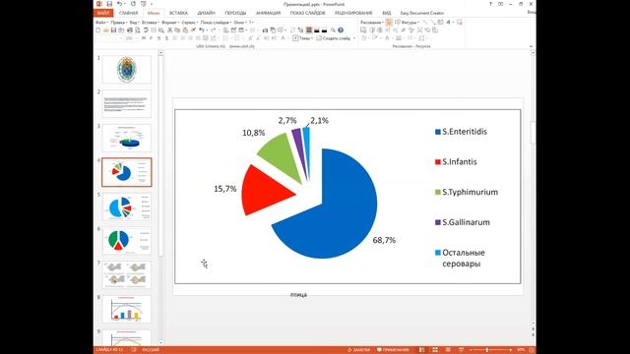Switch to the АНИМАЦИЯ ribbon tab
Screen dimensions: 630x354
pos(268,13)
